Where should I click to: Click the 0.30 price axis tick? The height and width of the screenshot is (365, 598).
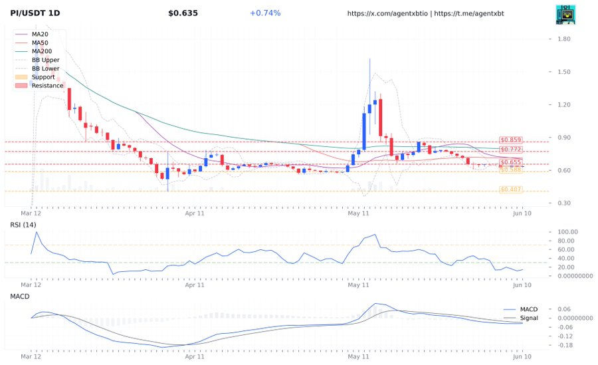click(564, 203)
